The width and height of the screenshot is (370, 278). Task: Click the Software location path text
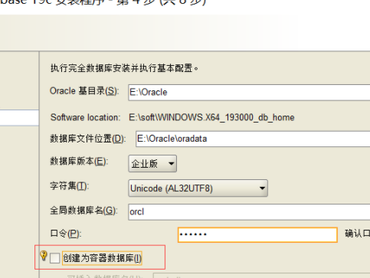point(211,117)
